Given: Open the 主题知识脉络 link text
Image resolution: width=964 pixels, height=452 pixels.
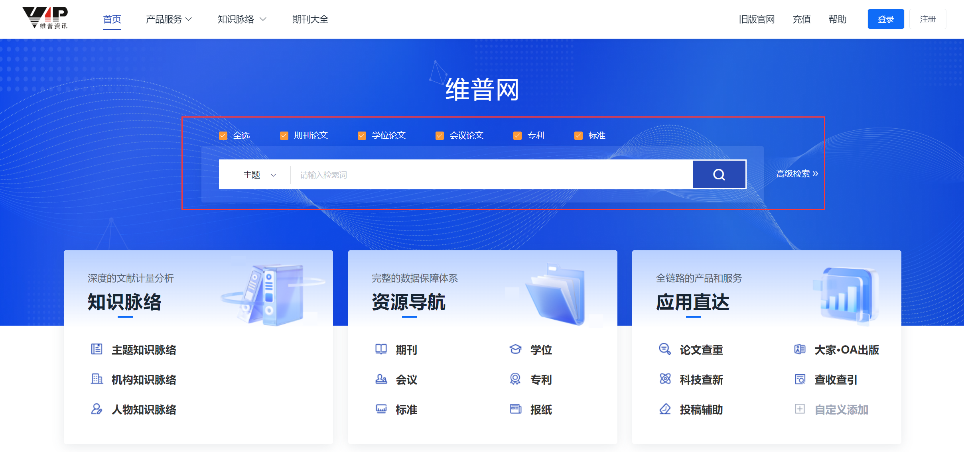Looking at the screenshot, I should 144,350.
